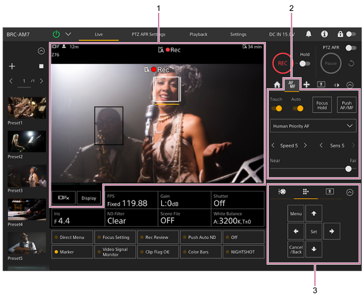Click the Near-Far focus slider handle
The height and width of the screenshot is (299, 364).
click(x=348, y=169)
